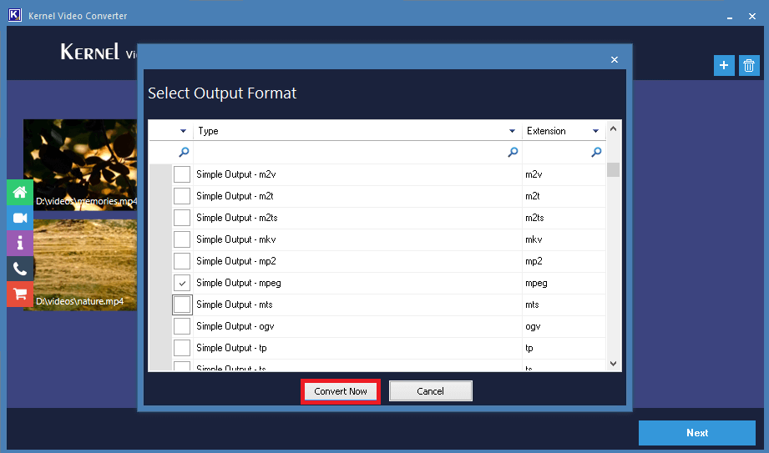769x453 pixels.
Task: Click the phone contact sidebar icon
Action: [20, 269]
